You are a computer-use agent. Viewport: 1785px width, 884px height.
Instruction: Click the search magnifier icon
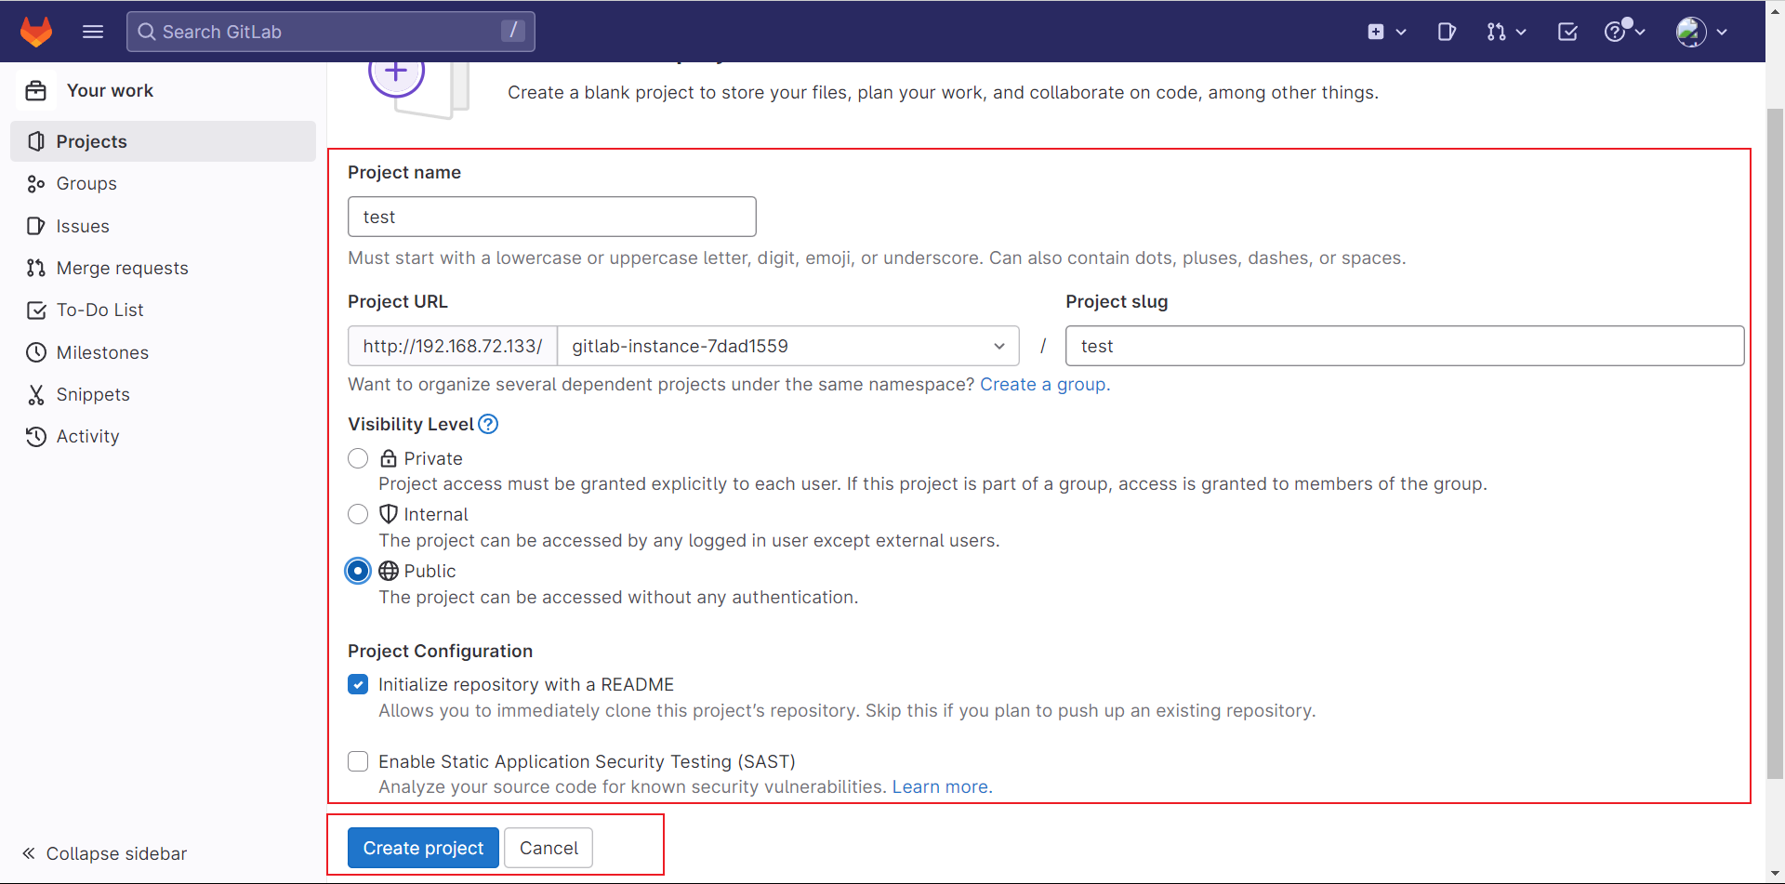[x=147, y=32]
